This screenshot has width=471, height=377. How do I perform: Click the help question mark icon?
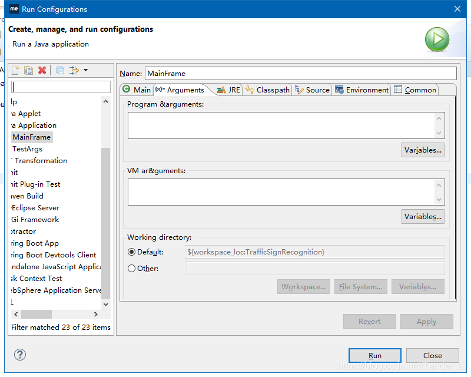[x=19, y=355]
